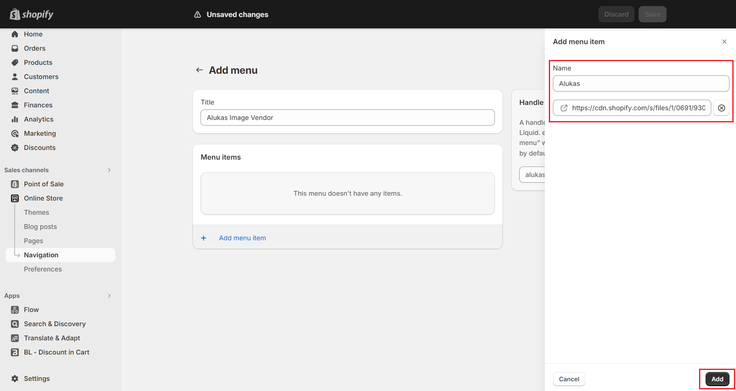Click the Settings gear icon
The height and width of the screenshot is (391, 736).
pos(15,379)
